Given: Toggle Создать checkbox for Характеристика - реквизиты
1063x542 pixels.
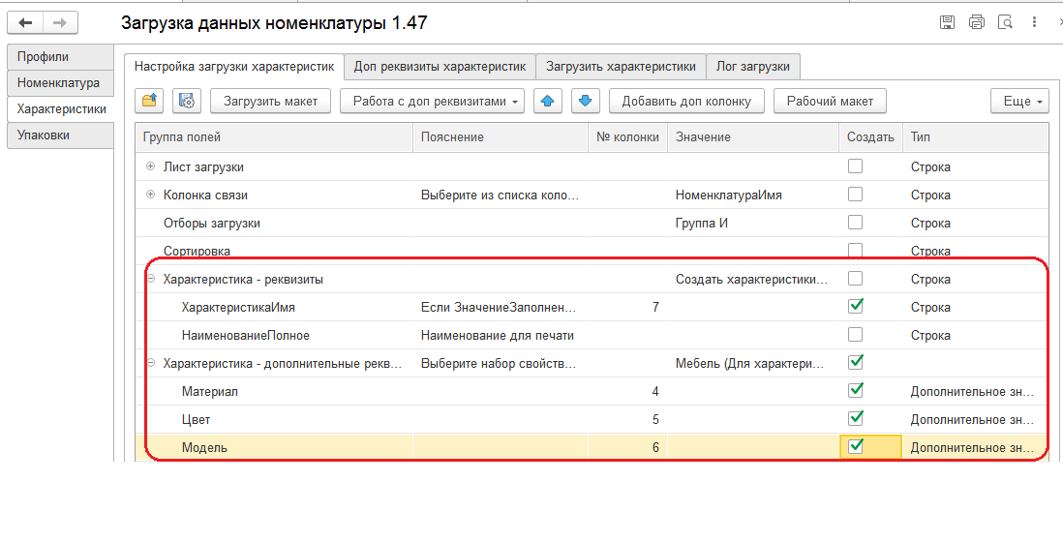Looking at the screenshot, I should click(x=856, y=279).
